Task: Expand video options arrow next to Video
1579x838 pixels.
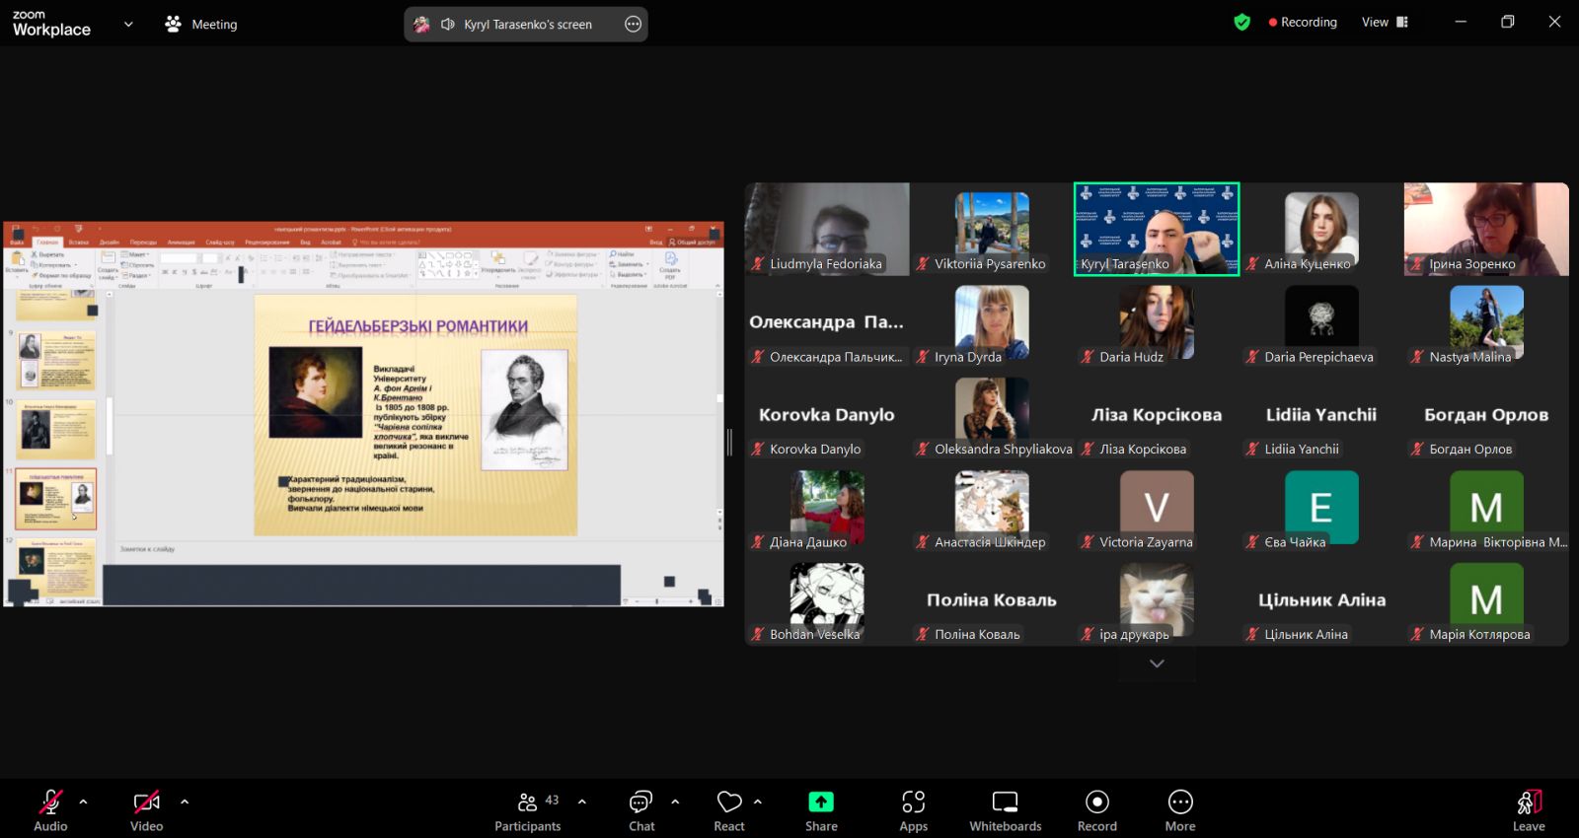Action: point(185,802)
